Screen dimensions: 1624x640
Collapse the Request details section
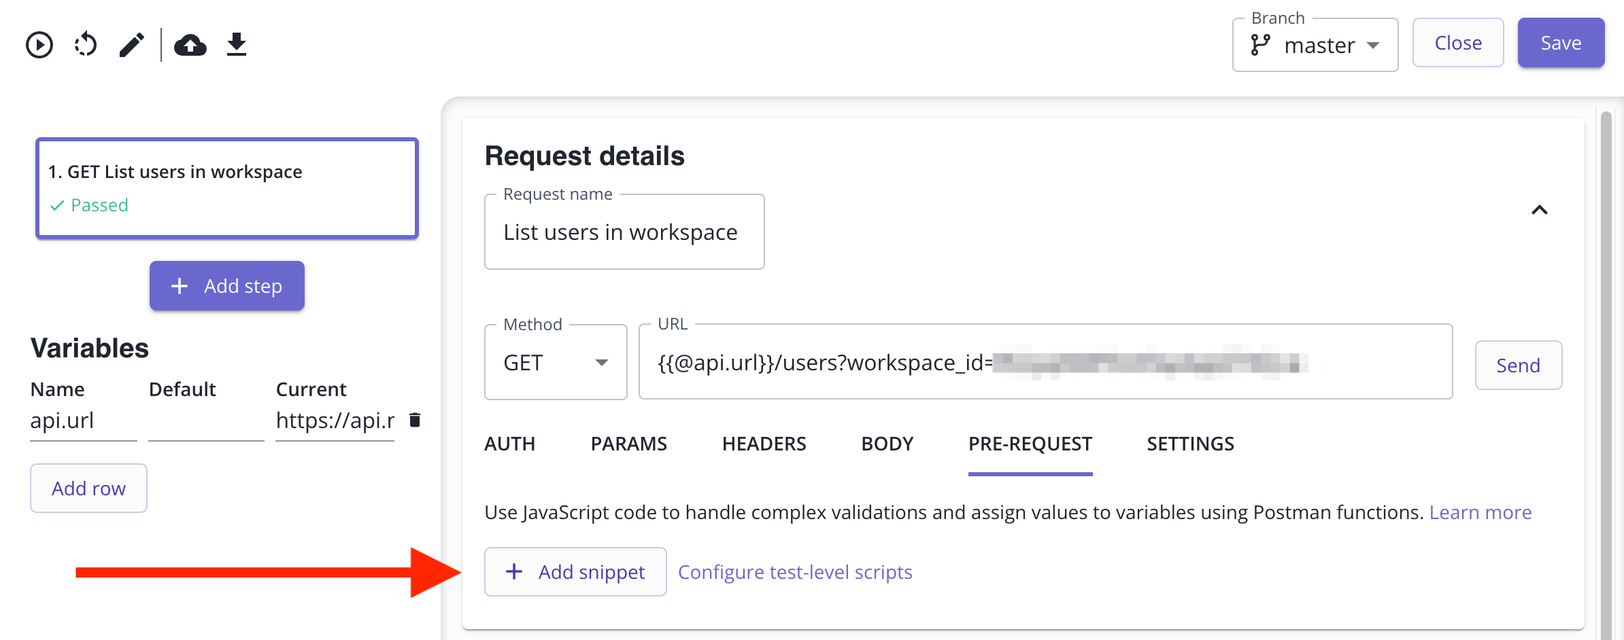1539,211
